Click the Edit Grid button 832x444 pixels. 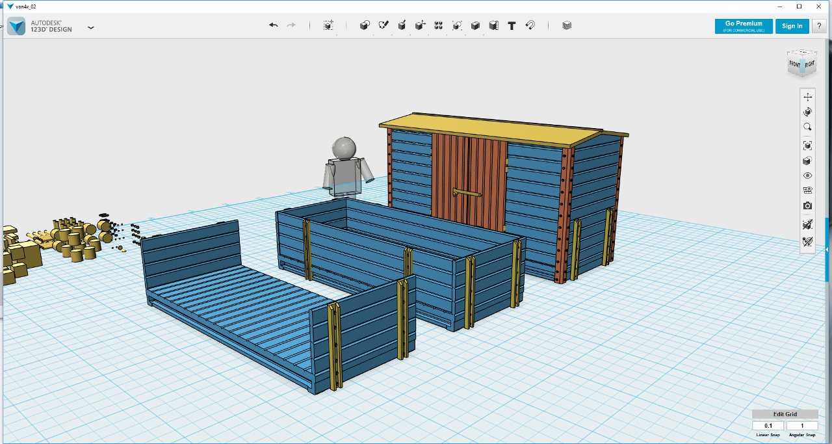tap(785, 414)
